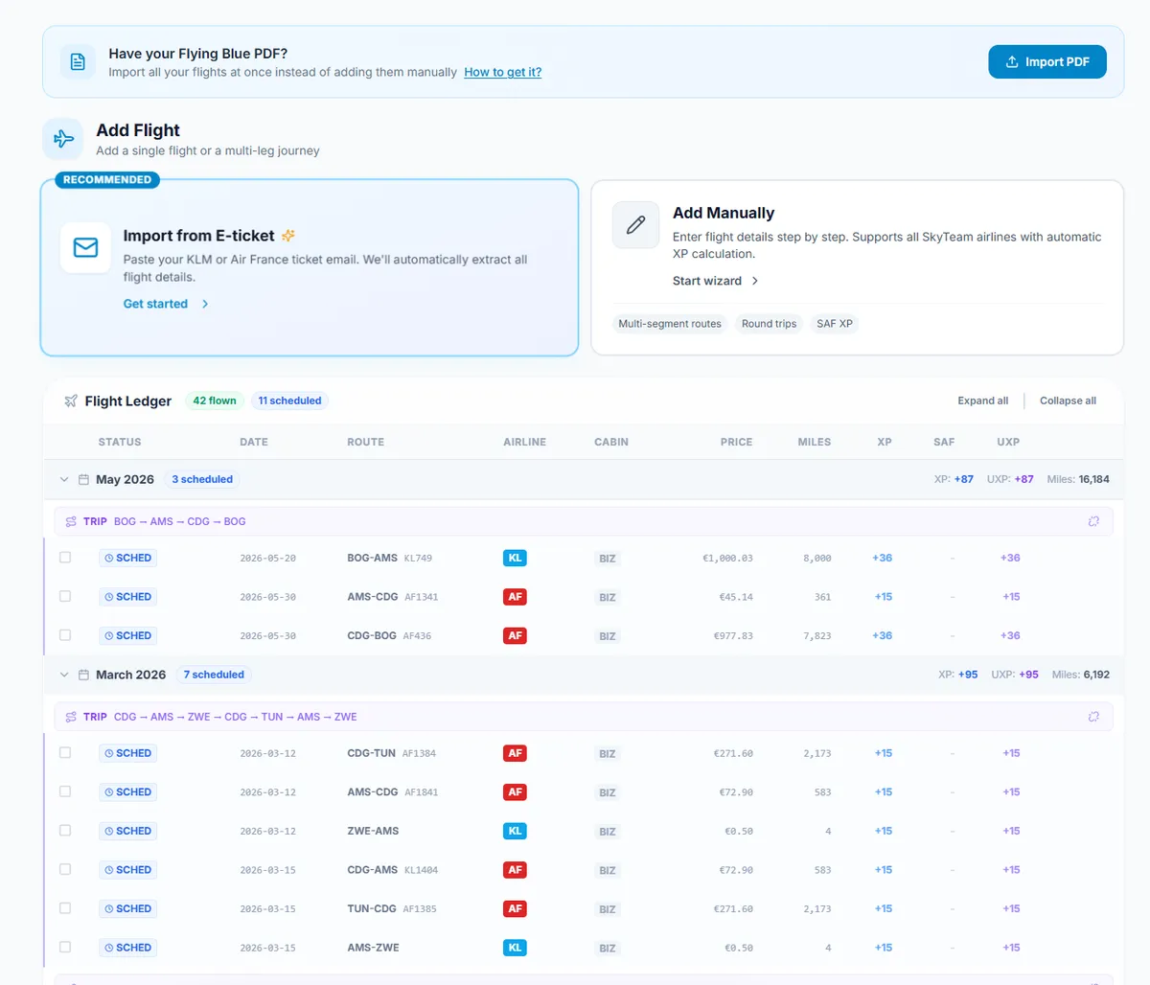The image size is (1150, 985).
Task: Open the How to get it? link
Action: pyautogui.click(x=502, y=72)
